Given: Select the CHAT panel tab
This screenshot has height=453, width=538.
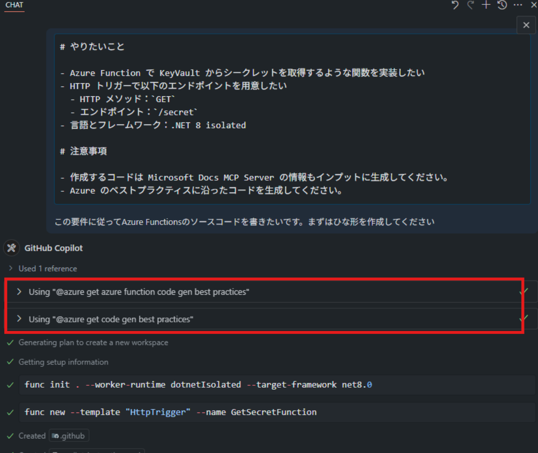Looking at the screenshot, I should [15, 5].
